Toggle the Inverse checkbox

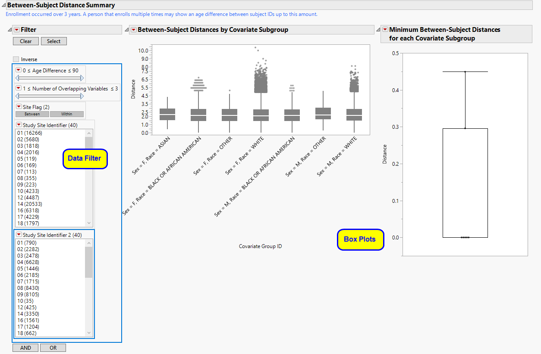[16, 59]
